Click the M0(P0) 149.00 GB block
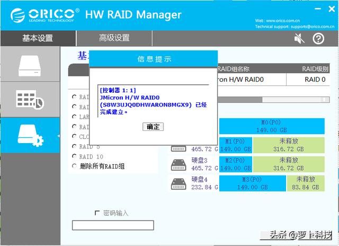339x246 pixels. (x=272, y=126)
